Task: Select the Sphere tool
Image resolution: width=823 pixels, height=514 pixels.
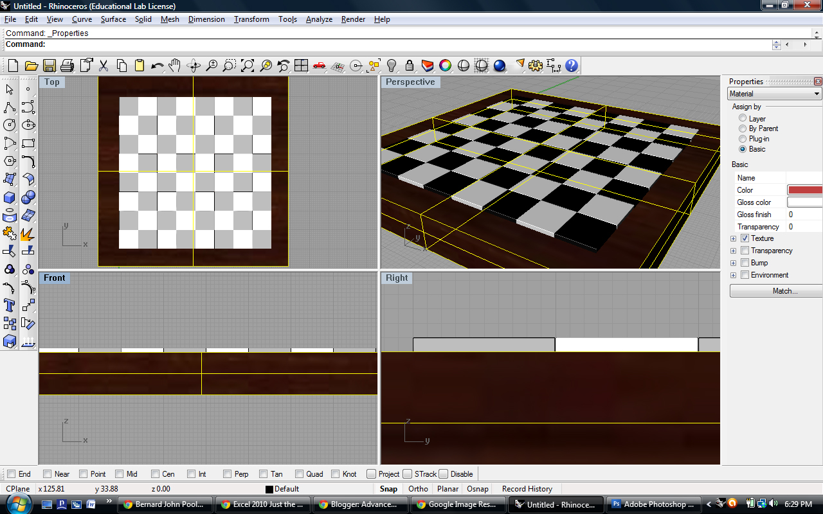Action: 28,198
